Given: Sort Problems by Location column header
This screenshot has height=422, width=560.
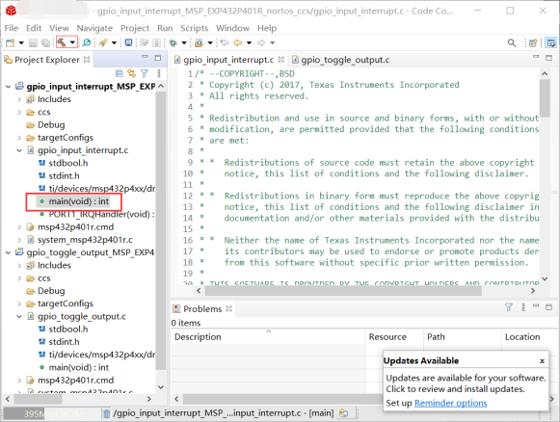Looking at the screenshot, I should [530, 336].
